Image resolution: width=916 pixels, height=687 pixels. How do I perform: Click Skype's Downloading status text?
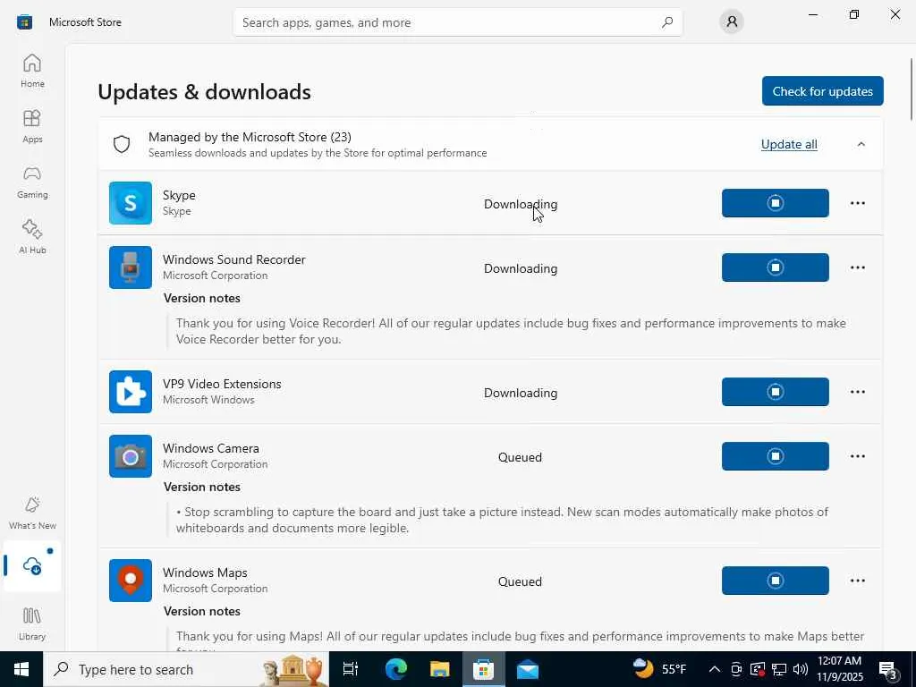click(521, 204)
